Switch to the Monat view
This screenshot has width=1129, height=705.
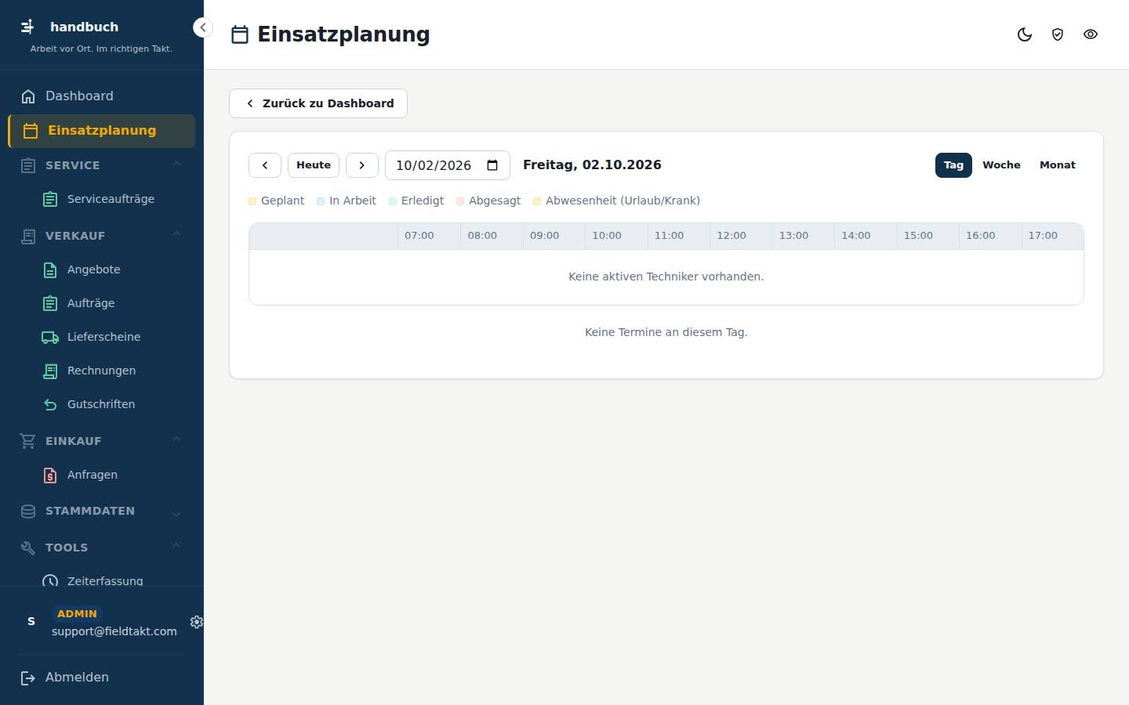tap(1058, 165)
